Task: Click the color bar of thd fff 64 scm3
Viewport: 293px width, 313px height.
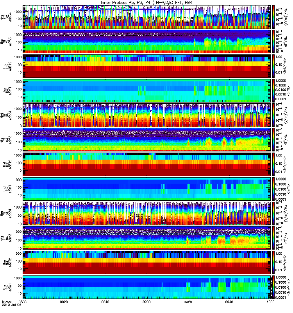Action: click(273, 140)
